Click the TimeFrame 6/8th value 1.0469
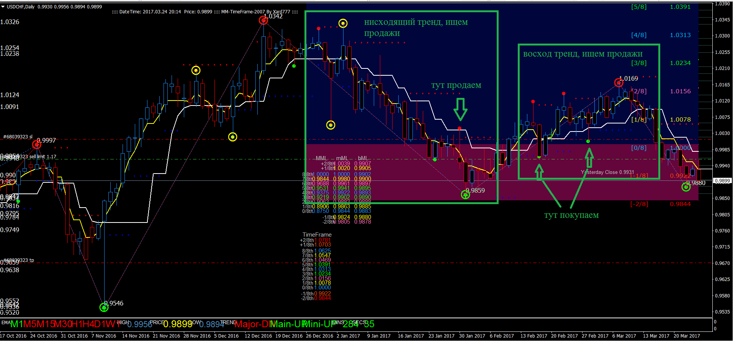Image resolution: width=733 pixels, height=341 pixels. point(322,260)
